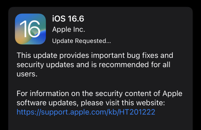
Task: Click the HT201222 portion of the link
Action: tap(137, 112)
